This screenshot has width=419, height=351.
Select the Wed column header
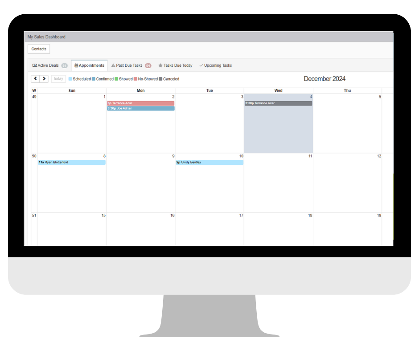tap(279, 90)
